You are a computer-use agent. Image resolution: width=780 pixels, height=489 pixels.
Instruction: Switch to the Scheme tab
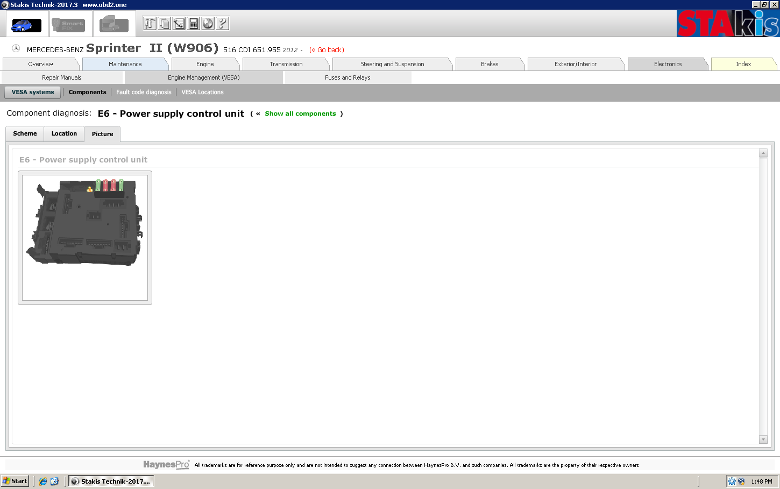pyautogui.click(x=25, y=133)
